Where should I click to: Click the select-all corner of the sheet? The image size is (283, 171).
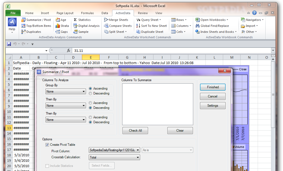point(9,58)
